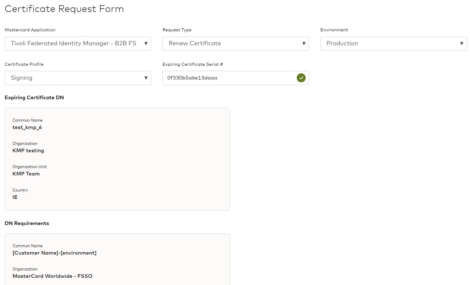Image resolution: width=470 pixels, height=285 pixels.
Task: Click the Certificate Request Form heading
Action: (64, 9)
